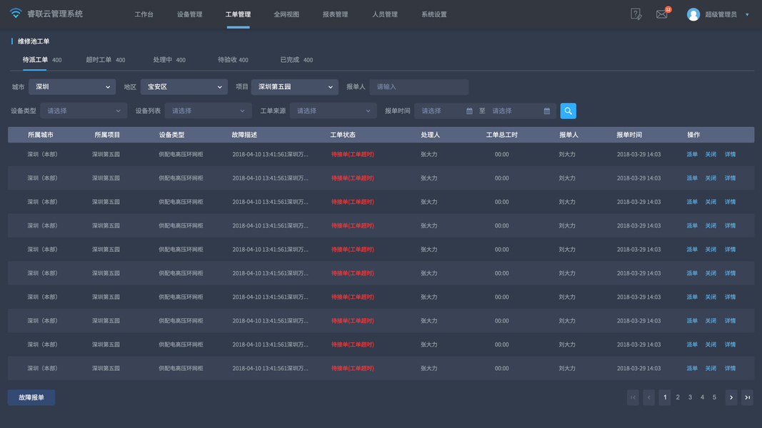Jump to last page icon
Image resolution: width=762 pixels, height=428 pixels.
pos(748,397)
